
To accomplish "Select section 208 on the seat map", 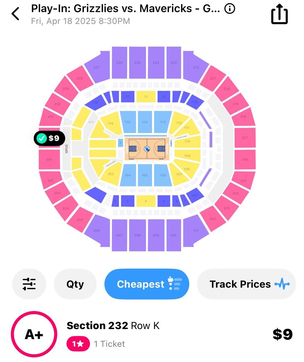I will click(137, 235).
